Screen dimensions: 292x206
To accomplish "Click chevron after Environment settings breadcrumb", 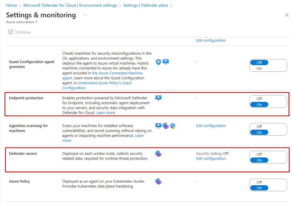I will point(120,5).
